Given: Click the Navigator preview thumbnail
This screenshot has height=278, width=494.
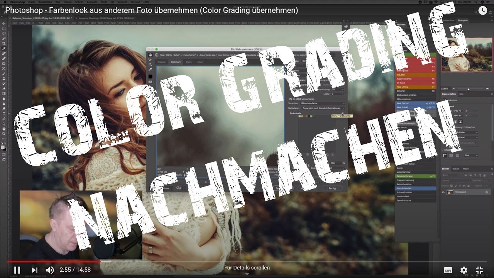Looking at the screenshot, I should tap(467, 54).
